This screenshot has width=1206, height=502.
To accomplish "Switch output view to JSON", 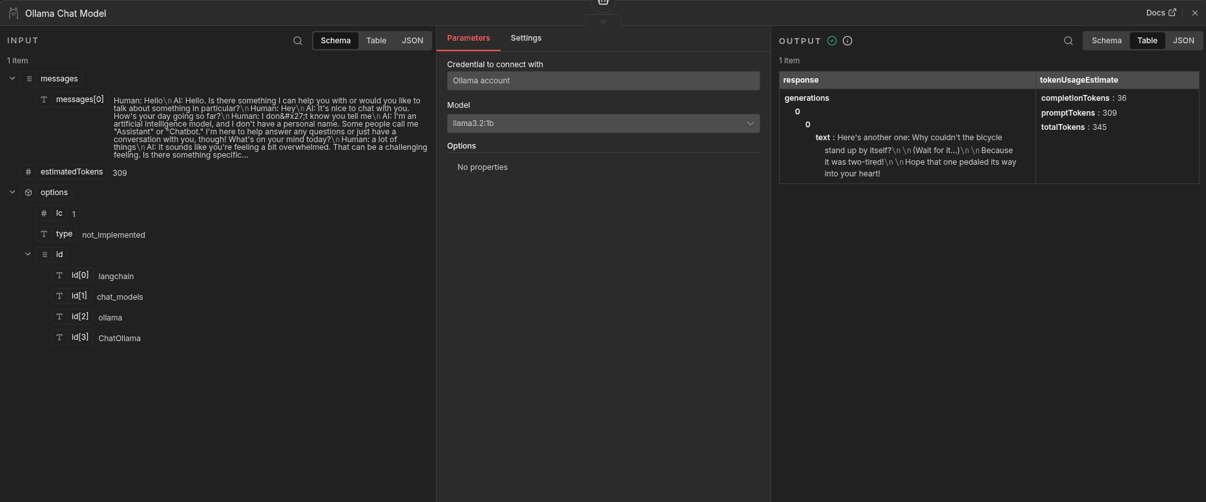I will tap(1183, 41).
